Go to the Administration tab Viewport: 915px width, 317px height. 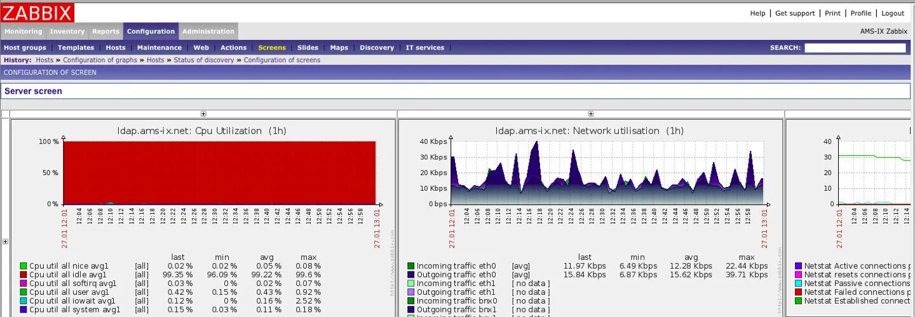pos(208,31)
